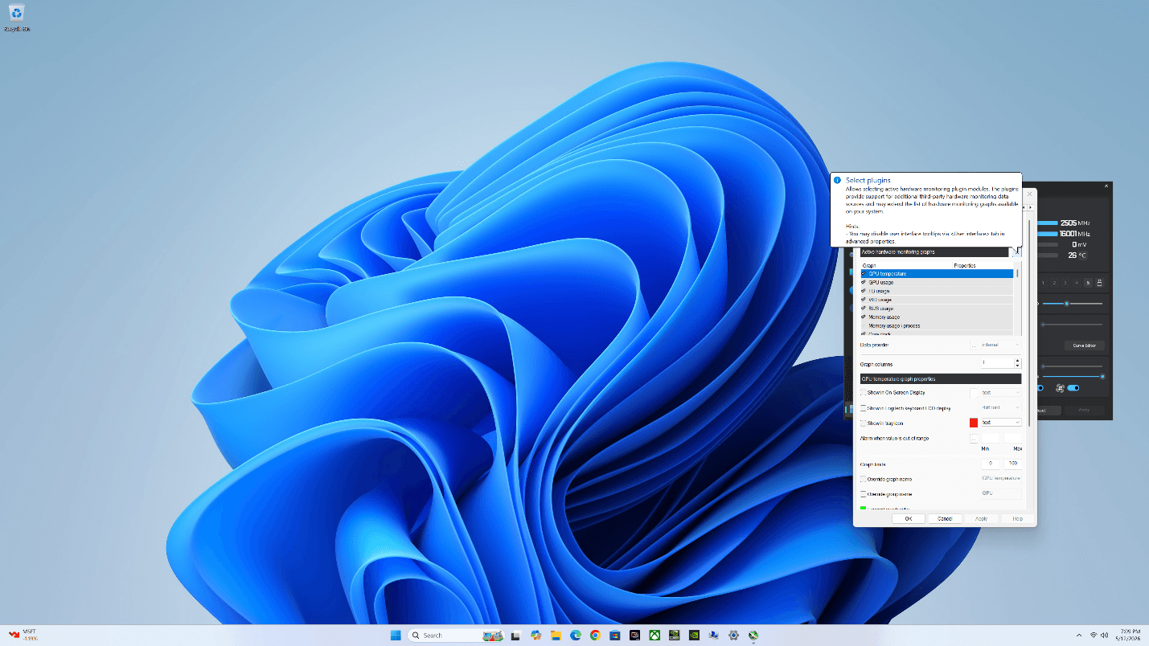The width and height of the screenshot is (1149, 646).
Task: Select profile 5 in overclocking window
Action: (x=1088, y=283)
